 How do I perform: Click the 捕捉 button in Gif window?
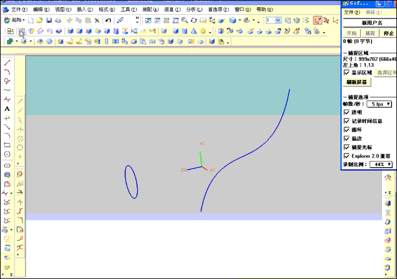[x=370, y=33]
